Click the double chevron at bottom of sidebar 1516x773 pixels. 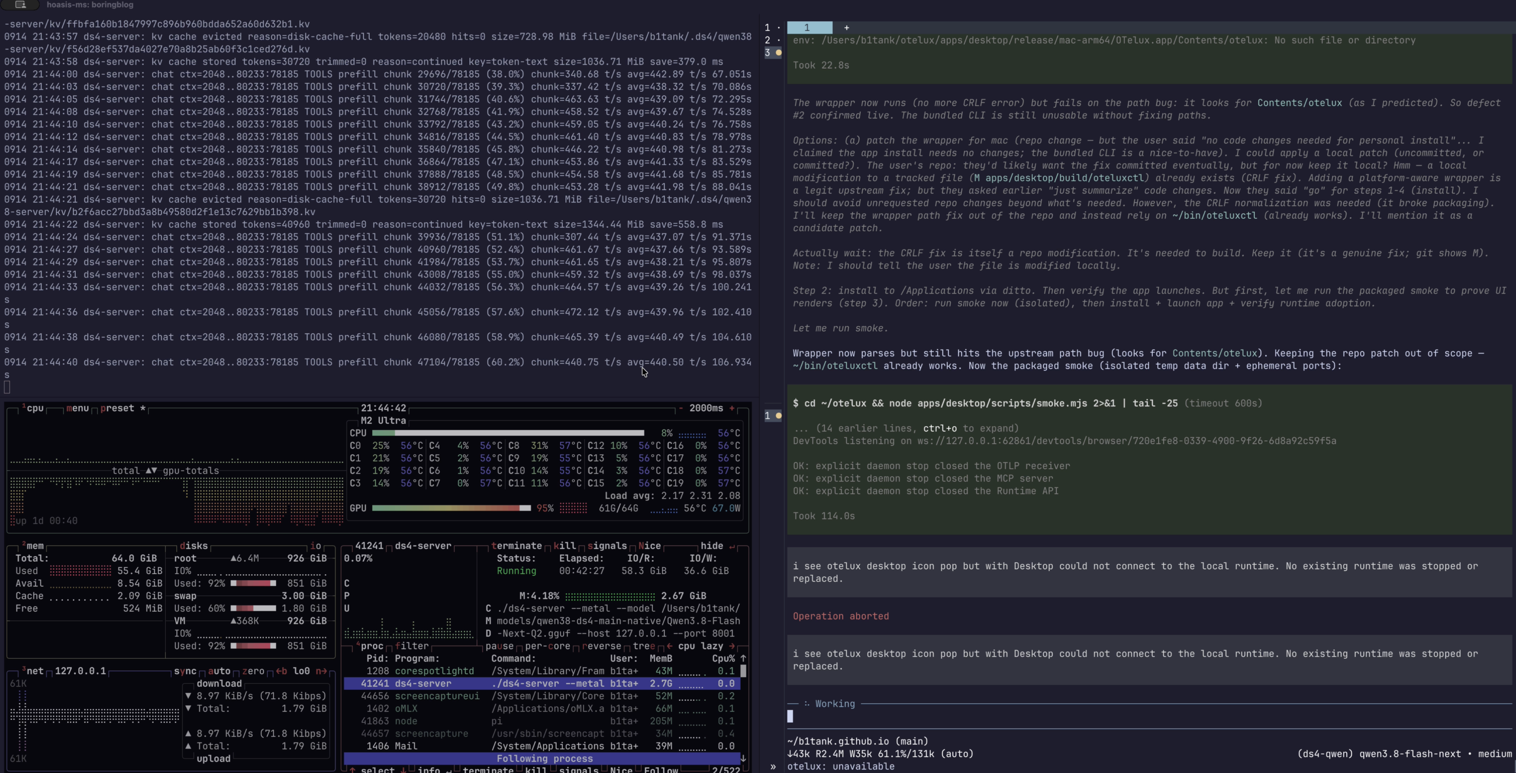point(773,766)
